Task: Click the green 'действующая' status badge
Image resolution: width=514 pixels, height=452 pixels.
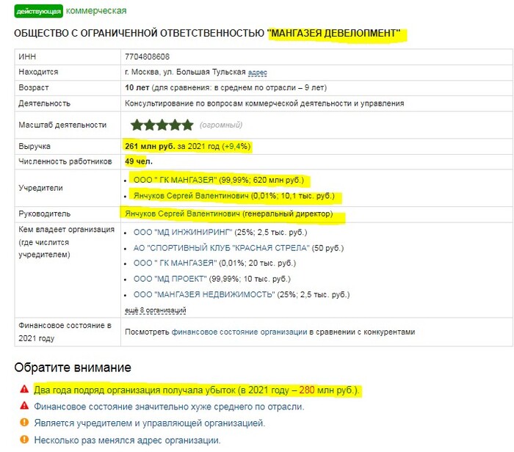Action: click(38, 12)
